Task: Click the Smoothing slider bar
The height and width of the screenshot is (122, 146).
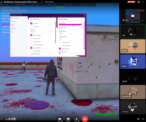Action: (71, 25)
